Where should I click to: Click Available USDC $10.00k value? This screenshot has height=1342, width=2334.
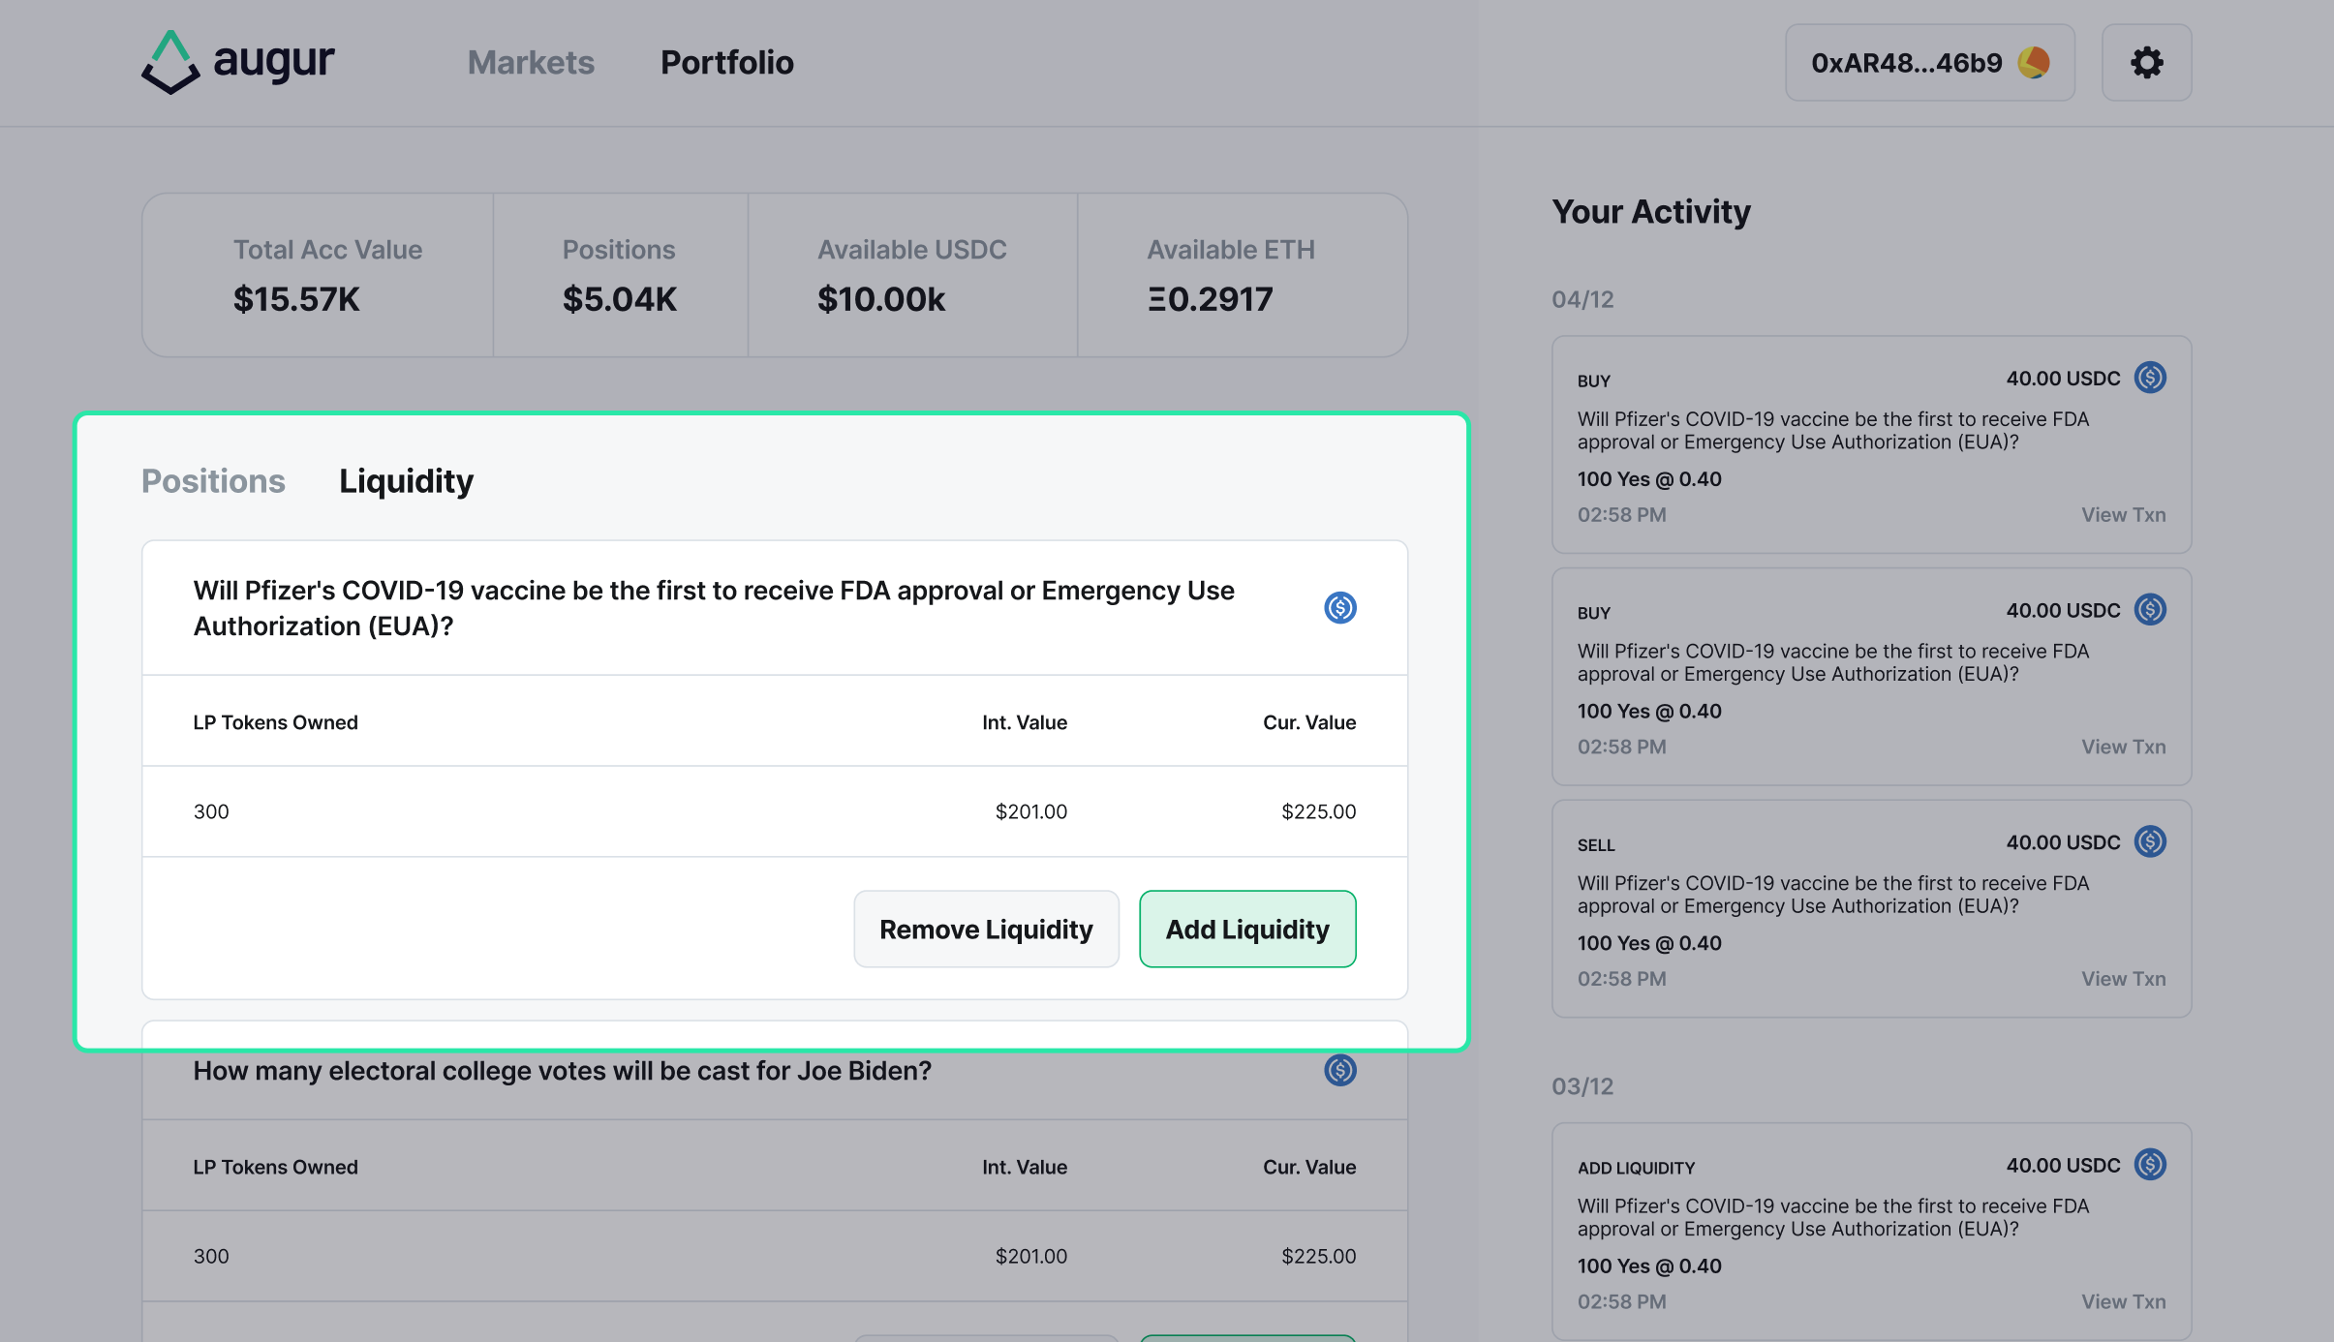click(881, 299)
